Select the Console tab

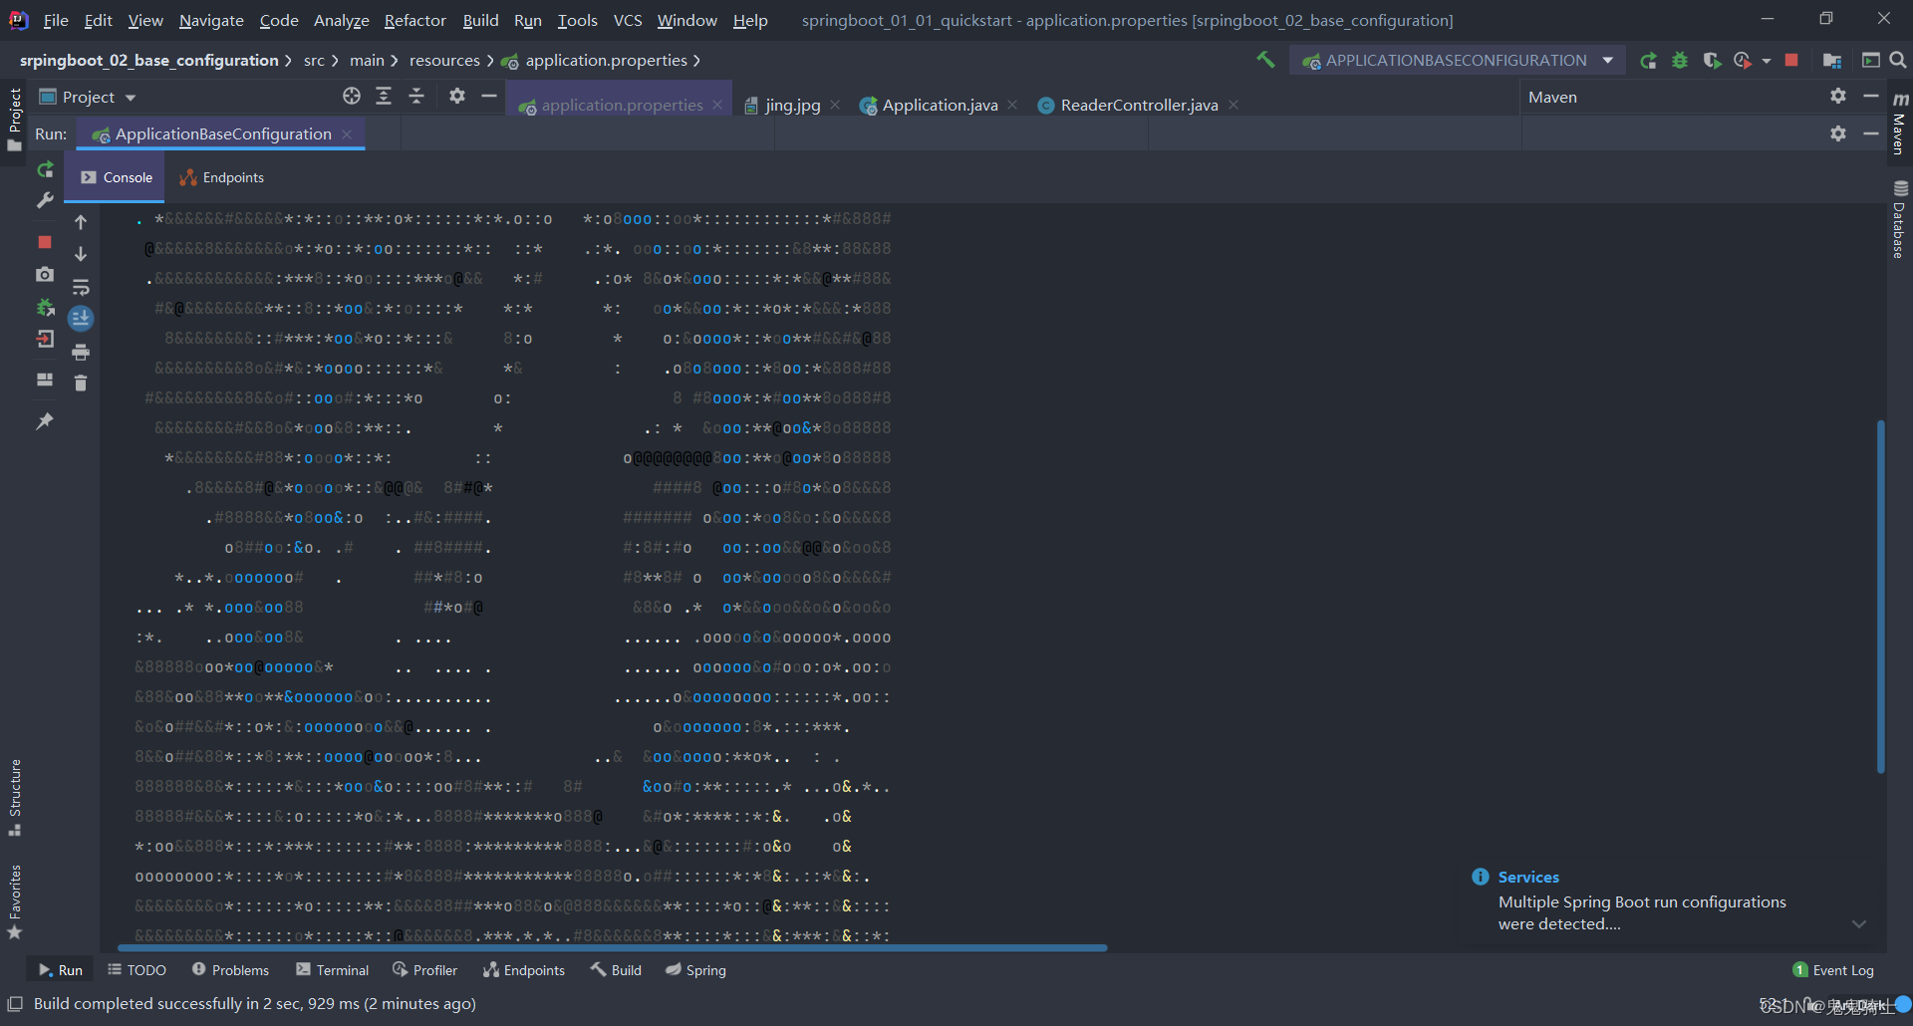[x=117, y=177]
